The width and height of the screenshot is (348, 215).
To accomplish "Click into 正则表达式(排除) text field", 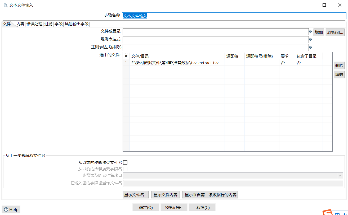I will tap(216, 48).
